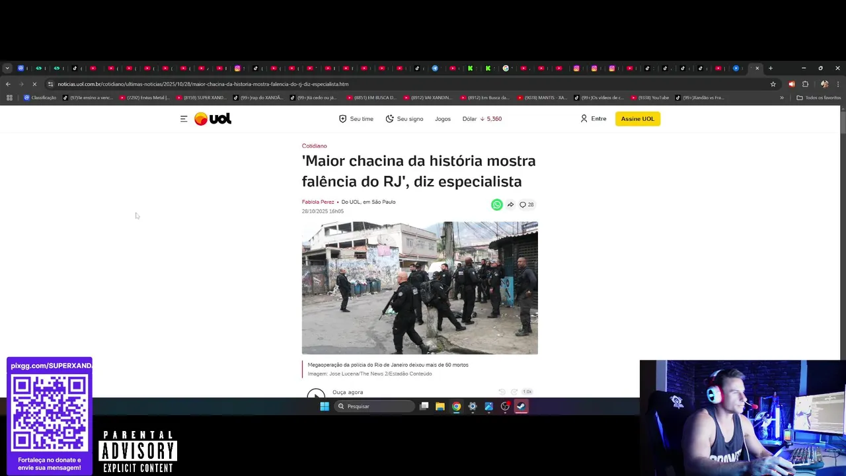Open the Chrome extensions puzzle icon

805,84
